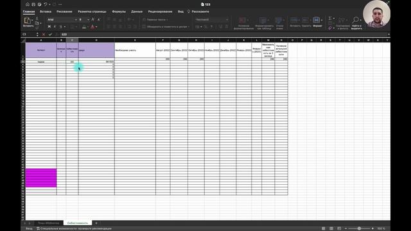411x231 pixels.
Task: Switch to the Вставка ribbon tab
Action: point(46,12)
